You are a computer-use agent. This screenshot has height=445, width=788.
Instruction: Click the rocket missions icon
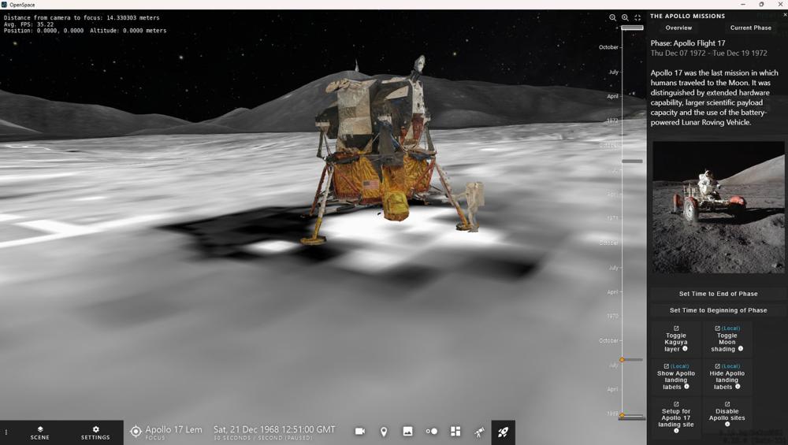pyautogui.click(x=503, y=432)
